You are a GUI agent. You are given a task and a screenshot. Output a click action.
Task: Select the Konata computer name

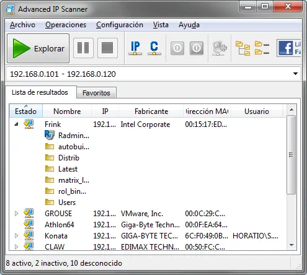(x=56, y=236)
